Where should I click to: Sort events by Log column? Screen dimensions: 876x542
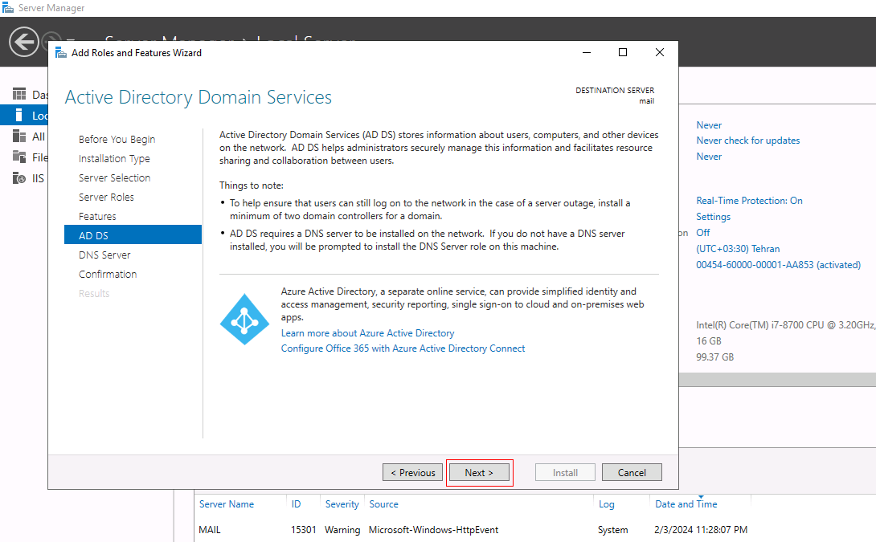tap(607, 504)
